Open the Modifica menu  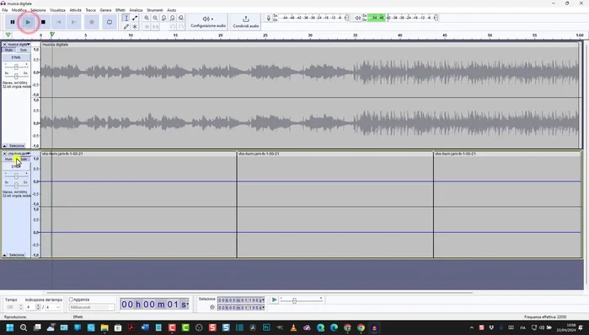click(x=19, y=10)
